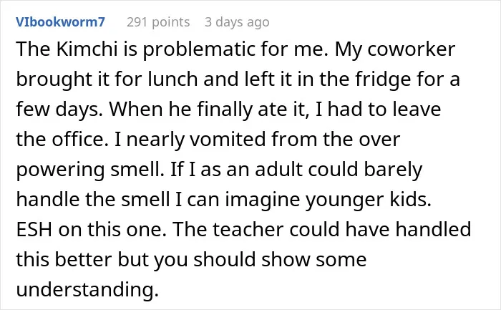
Task: Click the word lunch in the second line
Action: coord(172,79)
